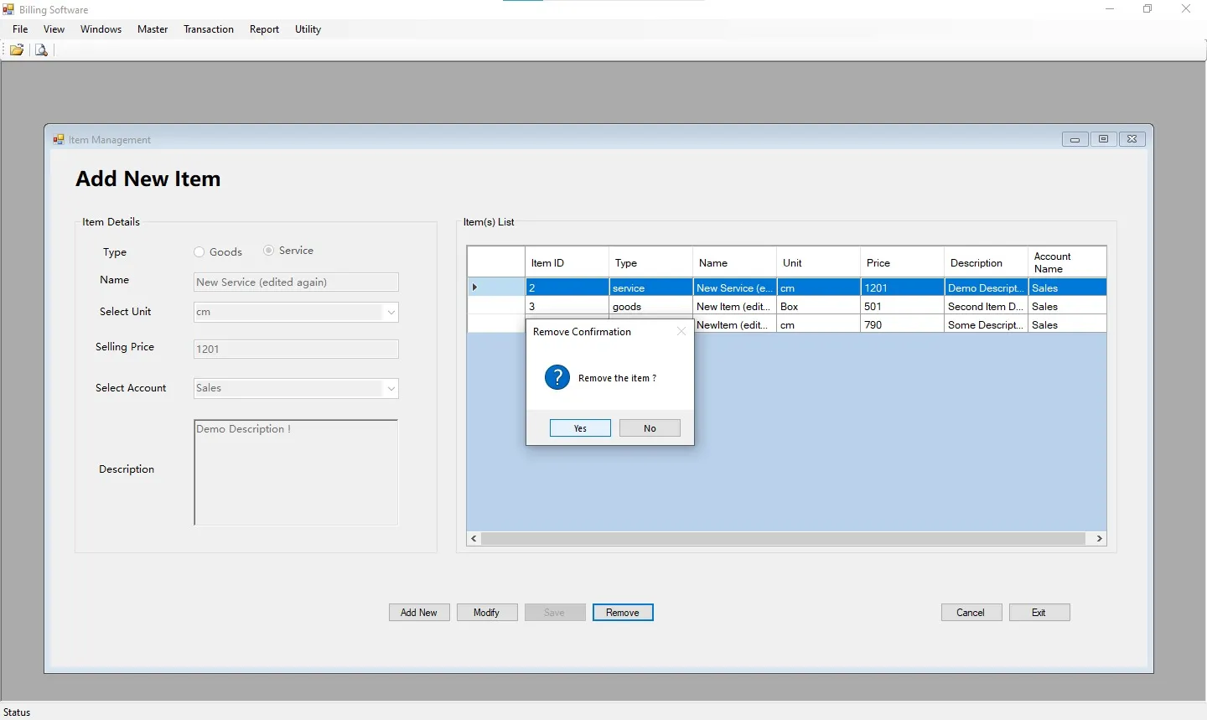Click the Cancel button

(x=971, y=613)
